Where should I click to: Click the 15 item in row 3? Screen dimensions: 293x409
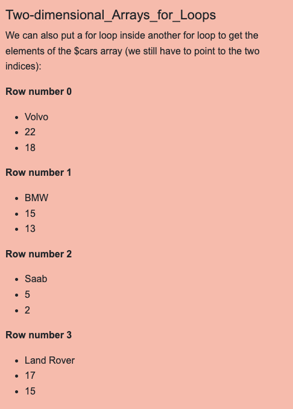tap(30, 391)
